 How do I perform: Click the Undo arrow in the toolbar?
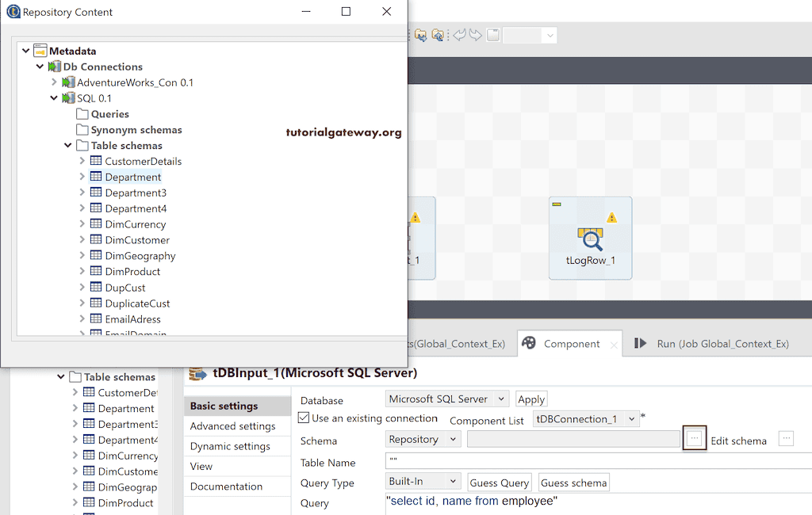coord(460,34)
